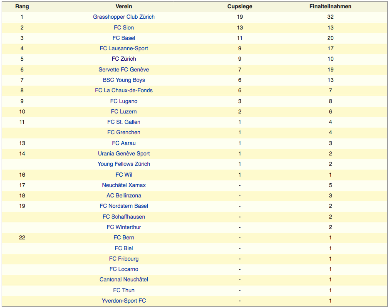389x308 pixels.
Task: Open the FC Lugano link
Action: click(x=124, y=101)
